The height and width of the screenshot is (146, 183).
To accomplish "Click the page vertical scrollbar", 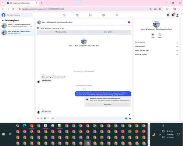I will click(x=182, y=68).
